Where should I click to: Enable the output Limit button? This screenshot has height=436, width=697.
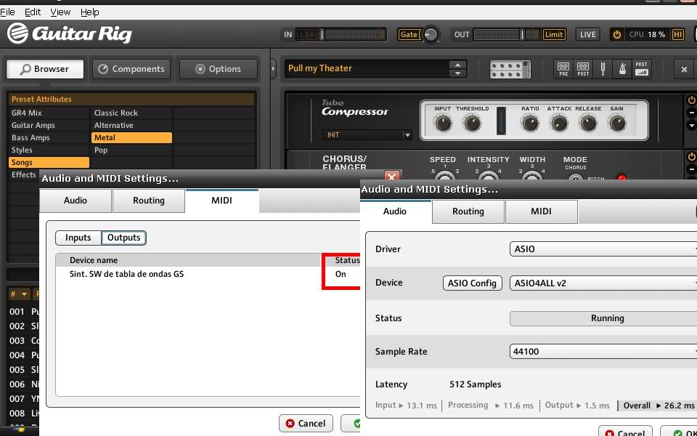click(554, 34)
